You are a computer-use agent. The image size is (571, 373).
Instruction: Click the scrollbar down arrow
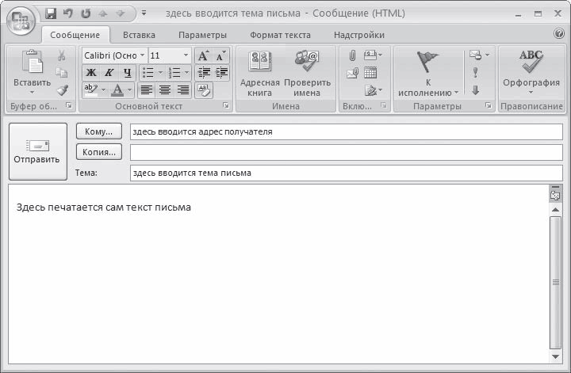pos(556,356)
